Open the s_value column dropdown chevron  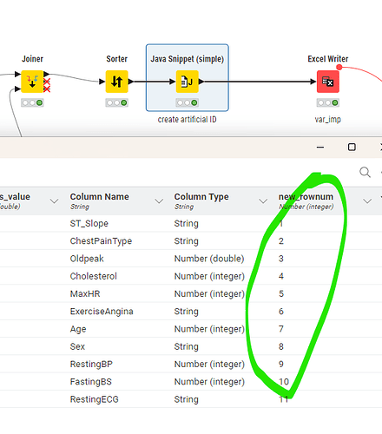[54, 201]
